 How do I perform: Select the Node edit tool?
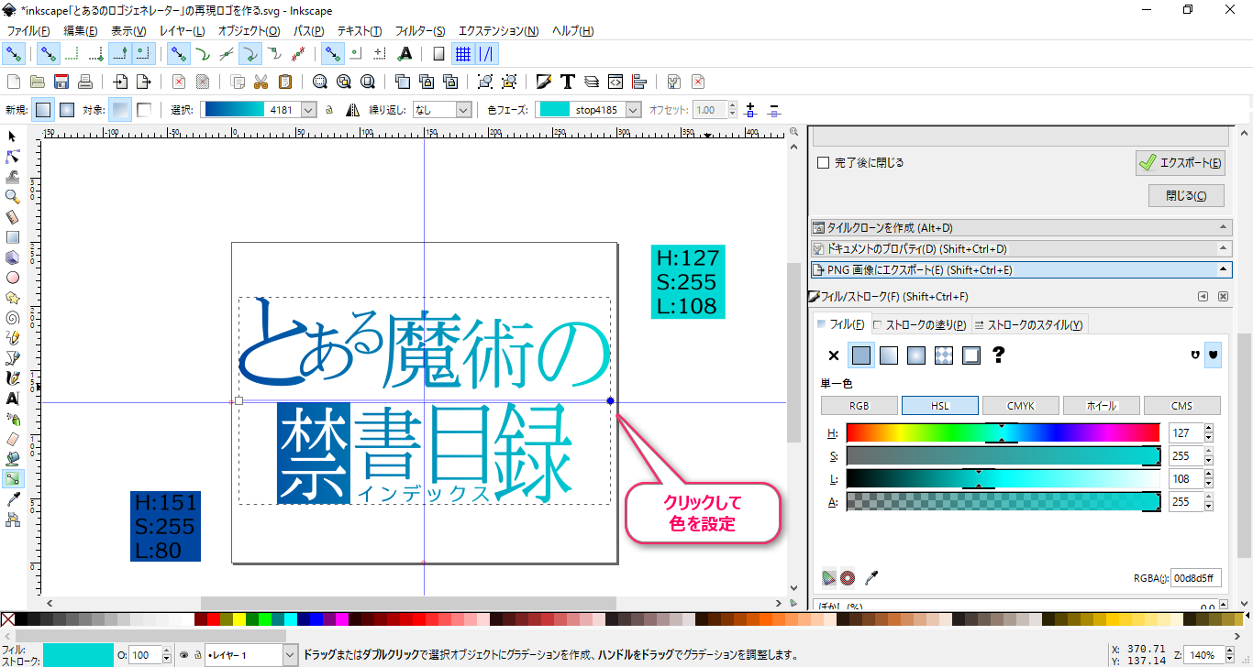(x=13, y=157)
